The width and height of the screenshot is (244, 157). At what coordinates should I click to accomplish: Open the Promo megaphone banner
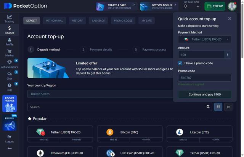[x=10, y=123]
